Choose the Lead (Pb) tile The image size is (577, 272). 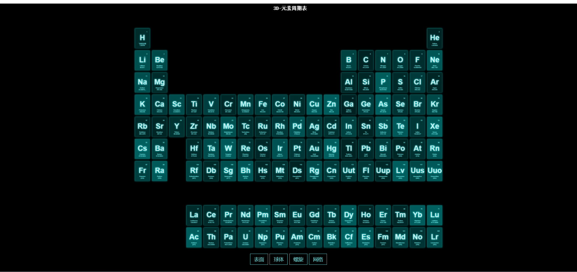(x=366, y=149)
